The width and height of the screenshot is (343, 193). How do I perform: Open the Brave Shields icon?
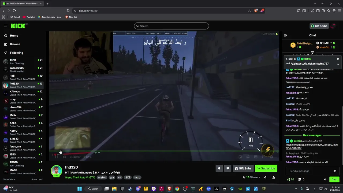click(x=256, y=11)
